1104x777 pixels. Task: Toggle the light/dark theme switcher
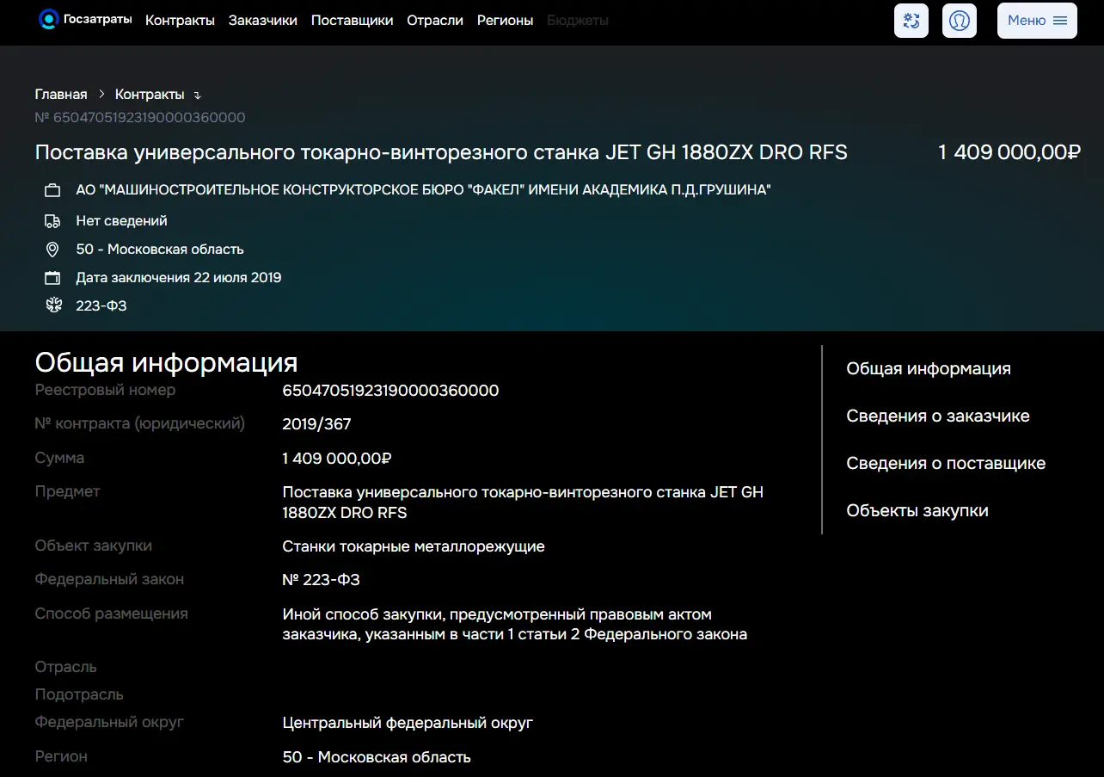911,21
